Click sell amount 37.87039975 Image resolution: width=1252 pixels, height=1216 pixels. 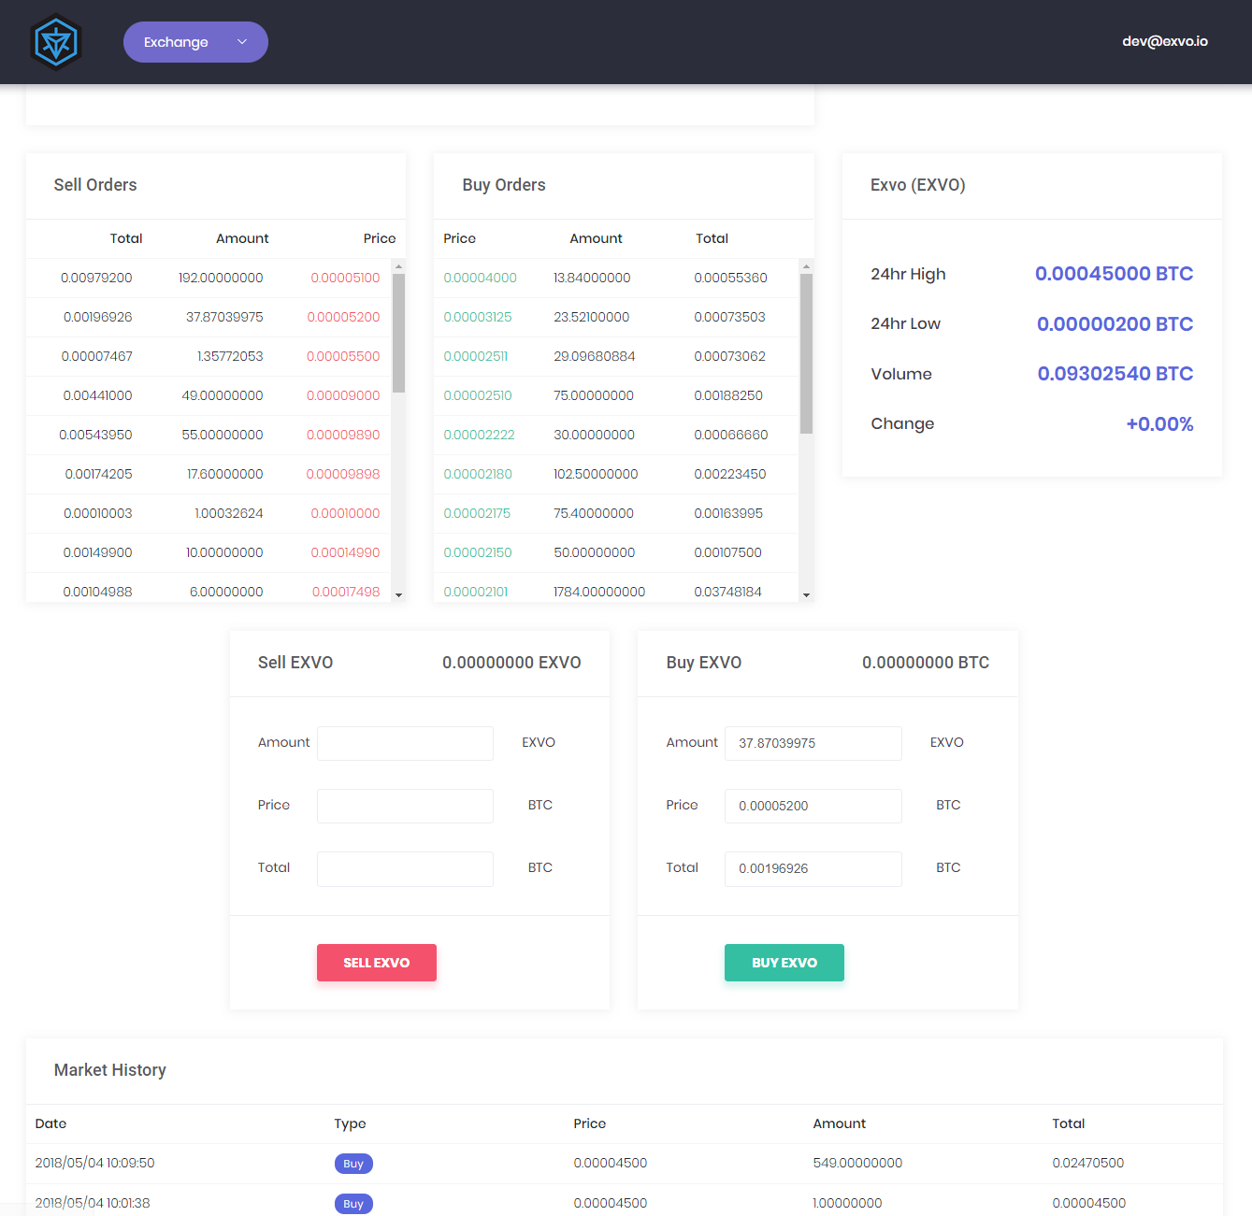(x=224, y=317)
